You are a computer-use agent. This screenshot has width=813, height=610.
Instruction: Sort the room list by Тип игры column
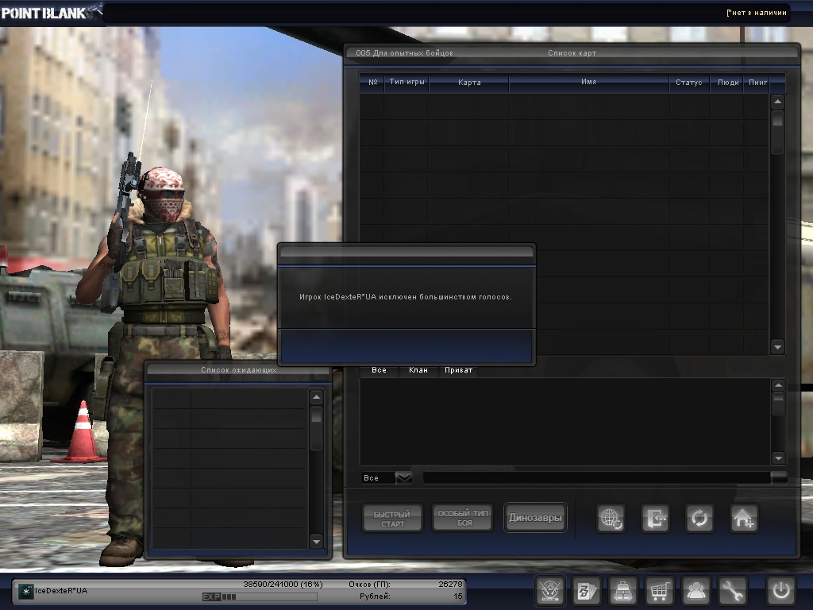pos(406,82)
